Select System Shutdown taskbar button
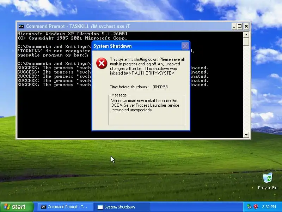Image resolution: width=282 pixels, height=212 pixels. (122, 207)
